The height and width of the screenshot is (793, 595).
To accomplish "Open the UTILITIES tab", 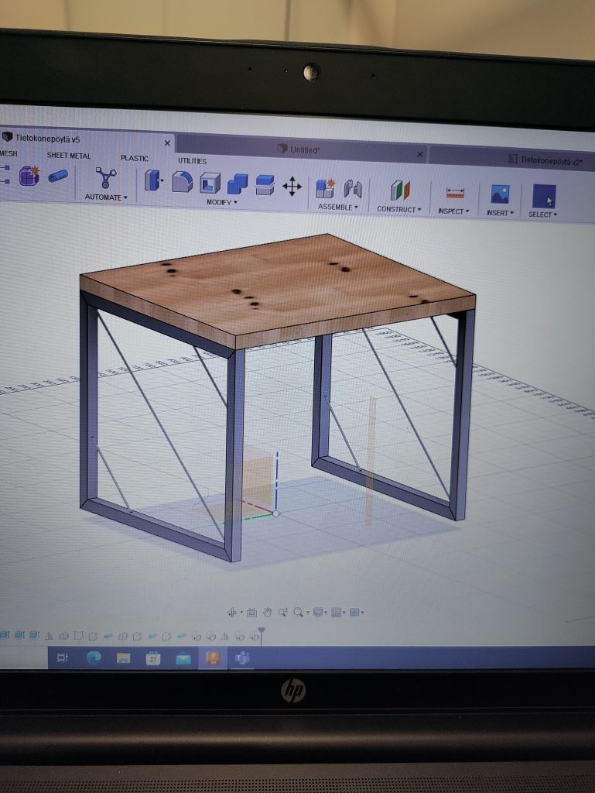I will click(192, 161).
